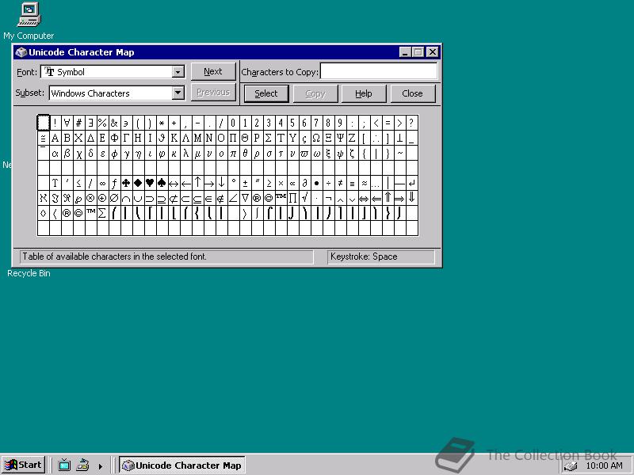Select the spade suit character cell

coord(162,183)
